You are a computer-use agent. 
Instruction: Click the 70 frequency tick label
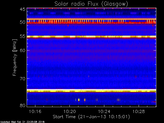(x=23, y=78)
